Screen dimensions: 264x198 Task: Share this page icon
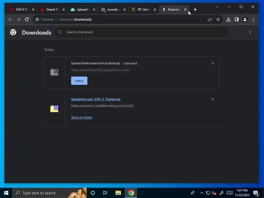point(210,19)
